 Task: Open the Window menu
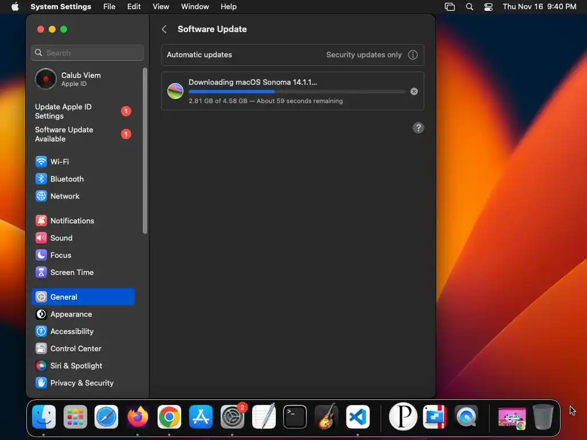pyautogui.click(x=195, y=7)
